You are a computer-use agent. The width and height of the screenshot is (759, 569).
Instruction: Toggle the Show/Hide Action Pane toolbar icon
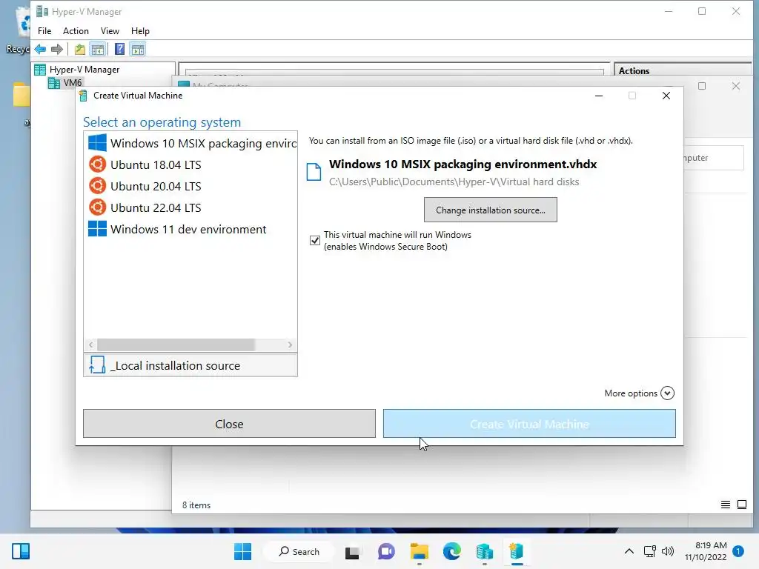137,49
